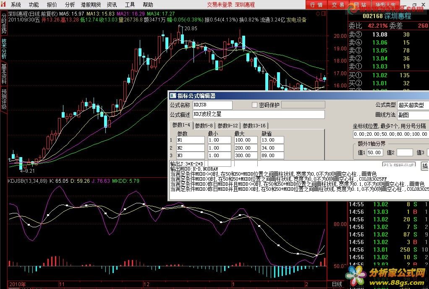
Task: Click the red 交易 button
Action: 338,5
